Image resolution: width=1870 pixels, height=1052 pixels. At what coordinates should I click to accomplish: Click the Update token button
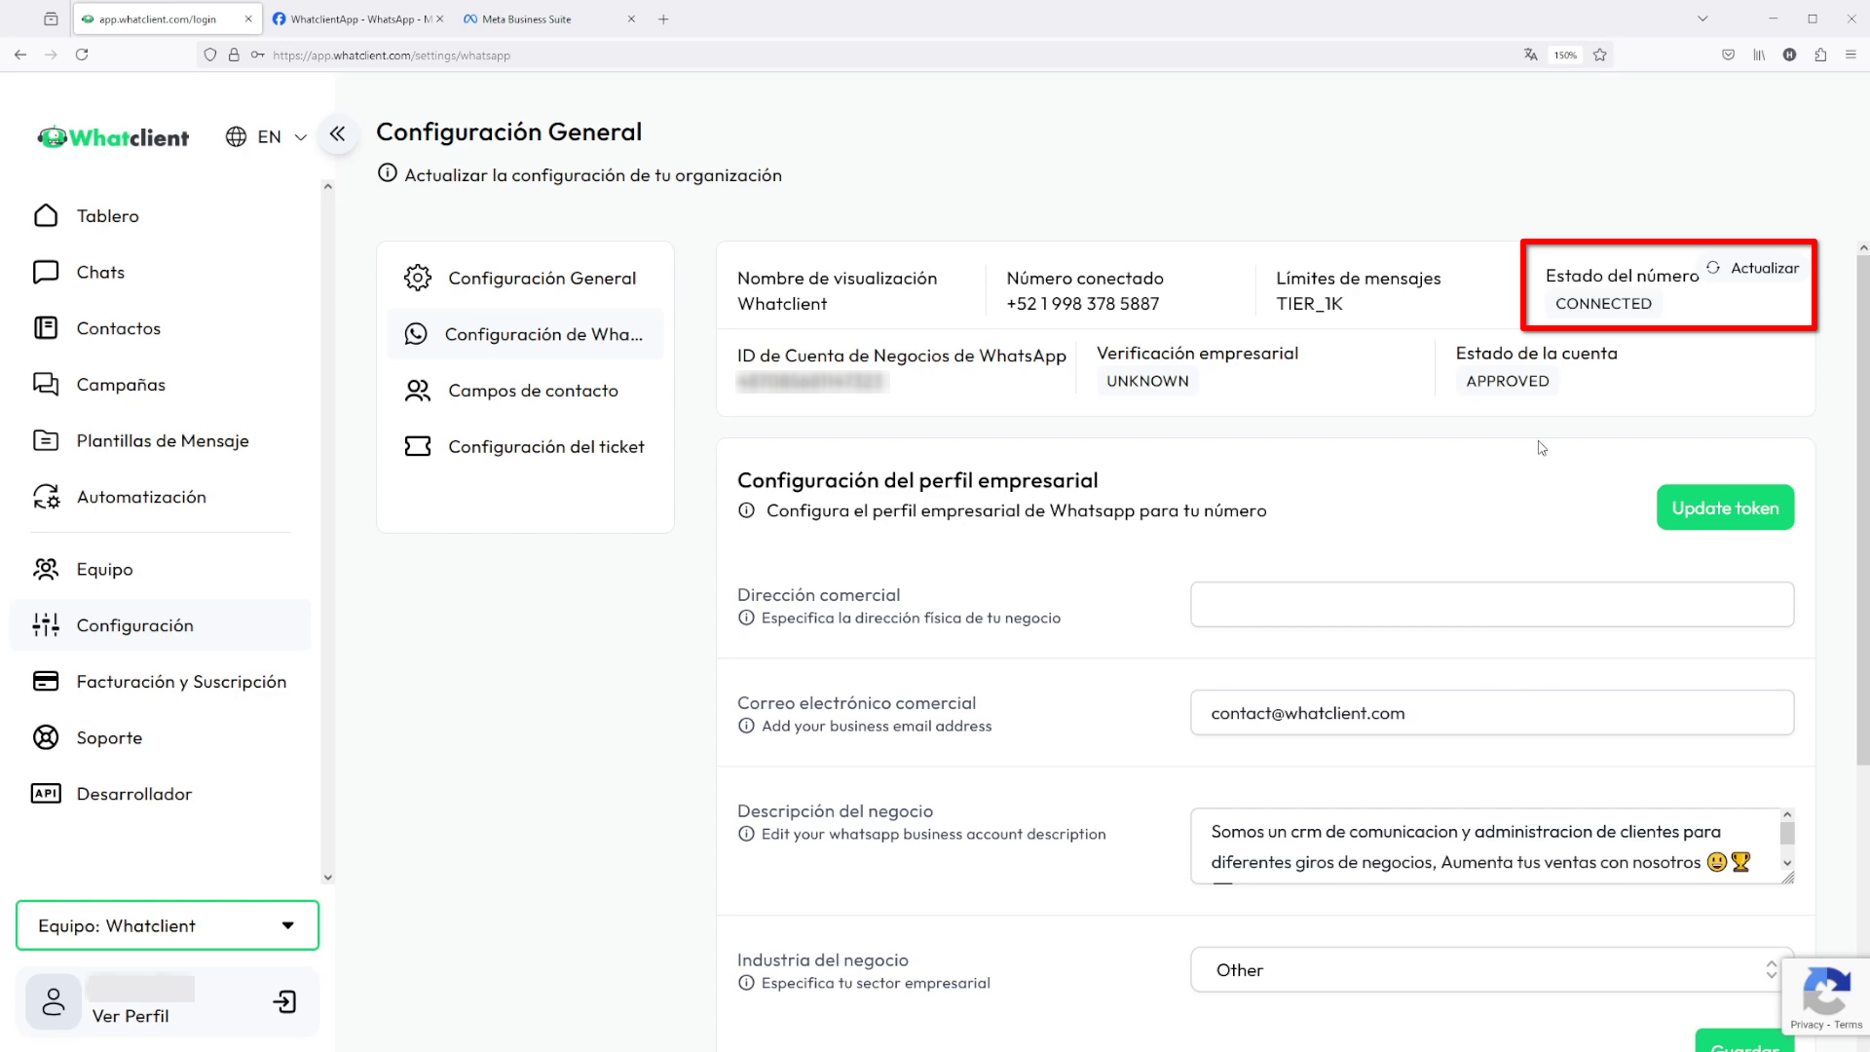(1725, 507)
